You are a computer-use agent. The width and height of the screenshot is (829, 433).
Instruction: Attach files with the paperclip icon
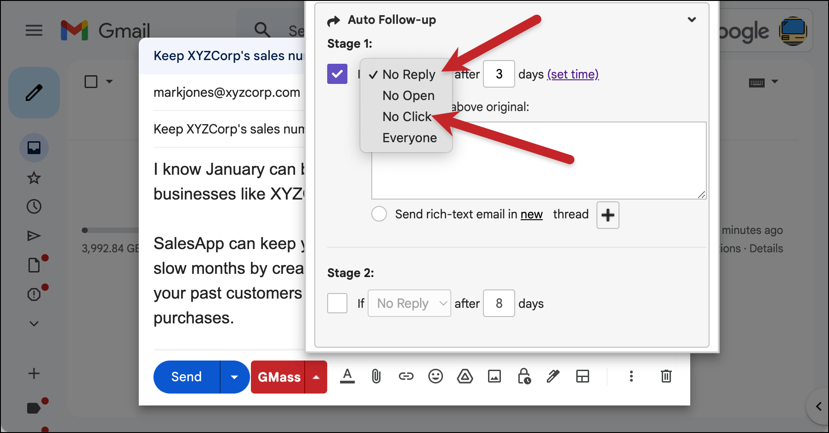click(376, 377)
